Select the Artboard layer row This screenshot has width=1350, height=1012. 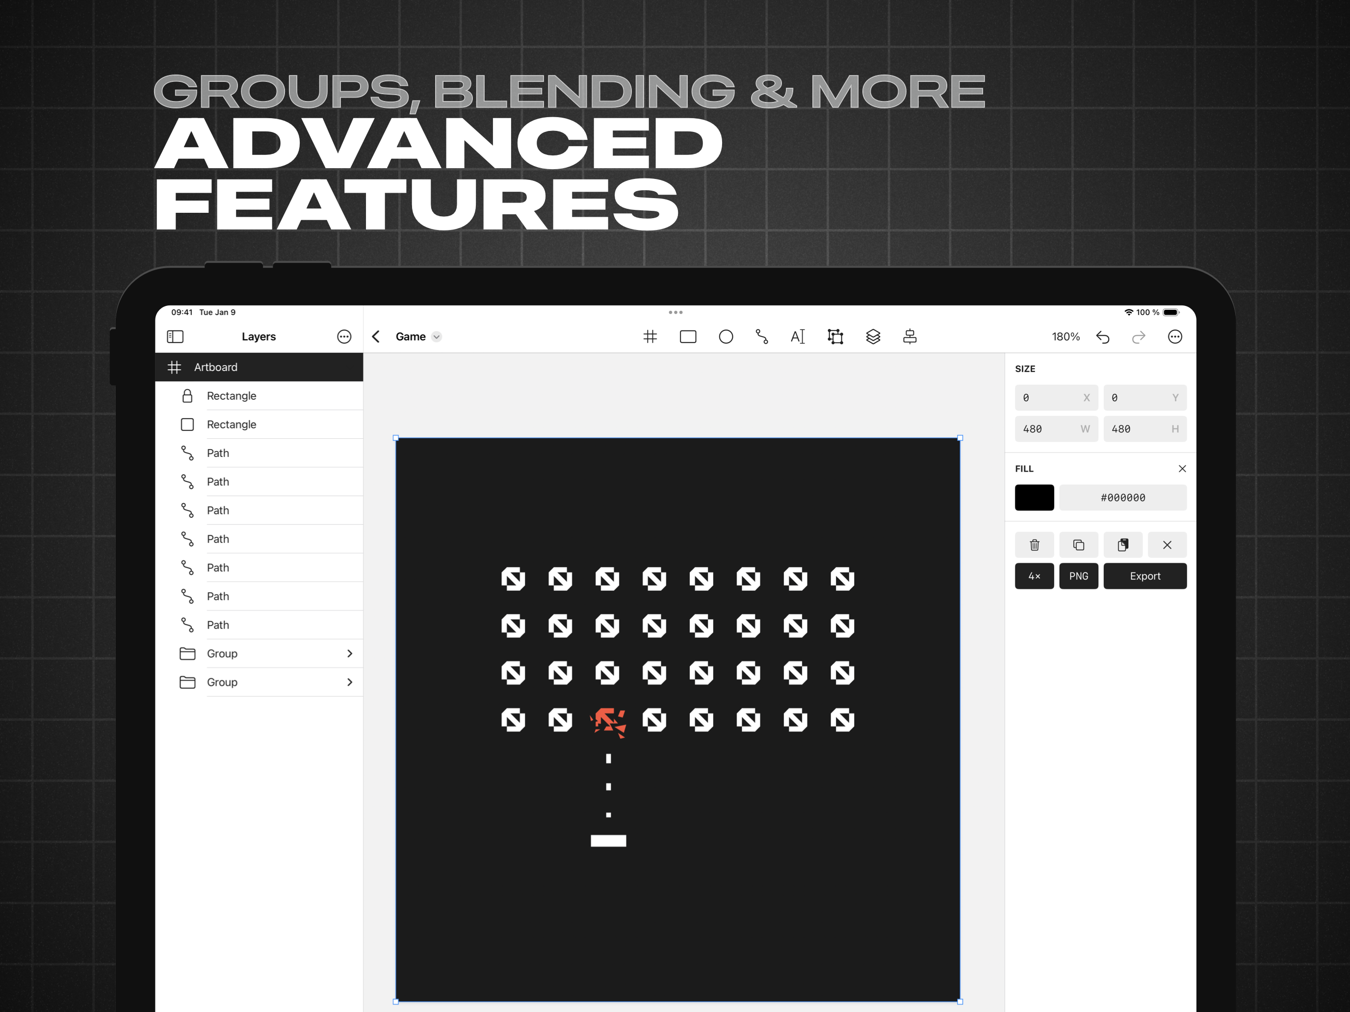tap(259, 367)
